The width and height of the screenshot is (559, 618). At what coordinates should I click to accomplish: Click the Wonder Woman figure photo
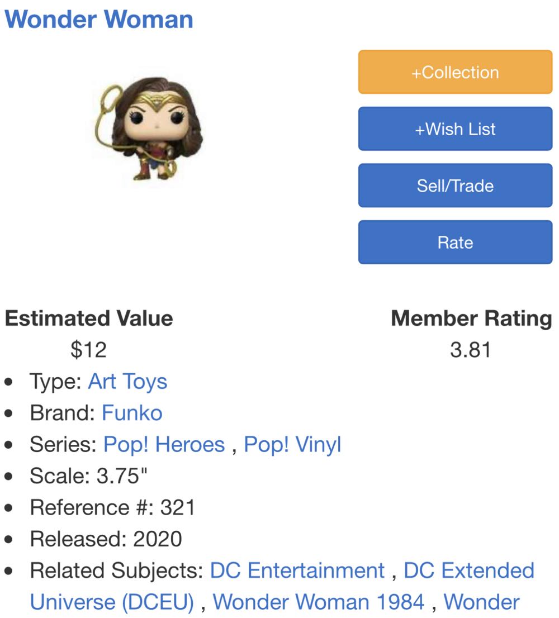(x=152, y=130)
